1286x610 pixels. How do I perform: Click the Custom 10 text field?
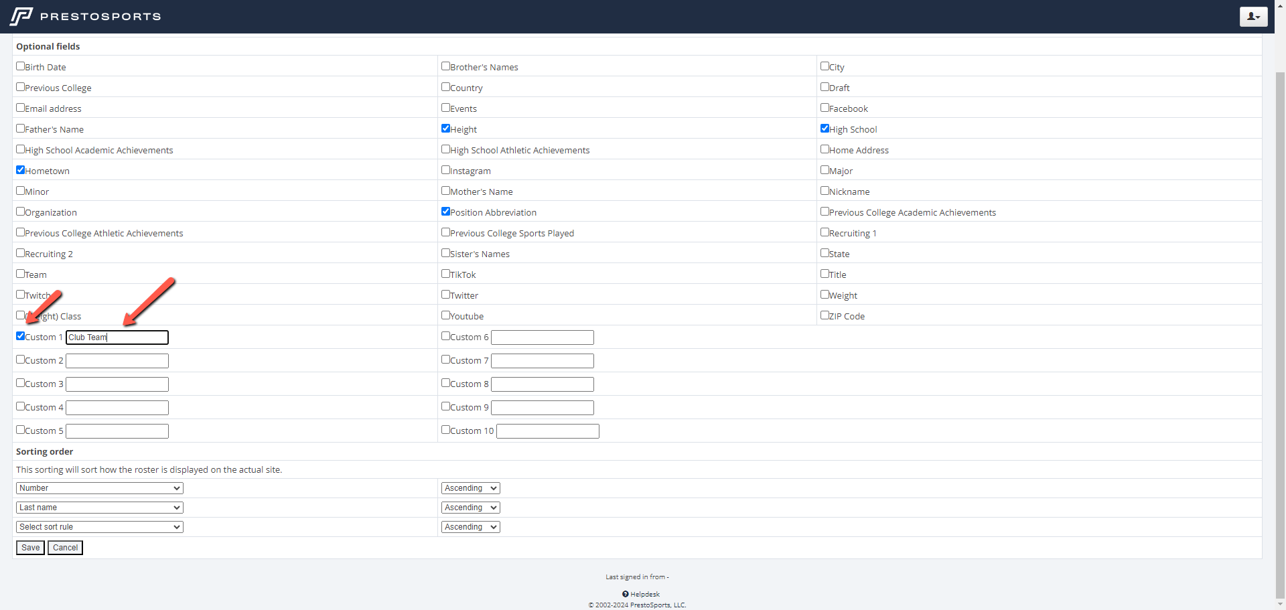(x=547, y=431)
